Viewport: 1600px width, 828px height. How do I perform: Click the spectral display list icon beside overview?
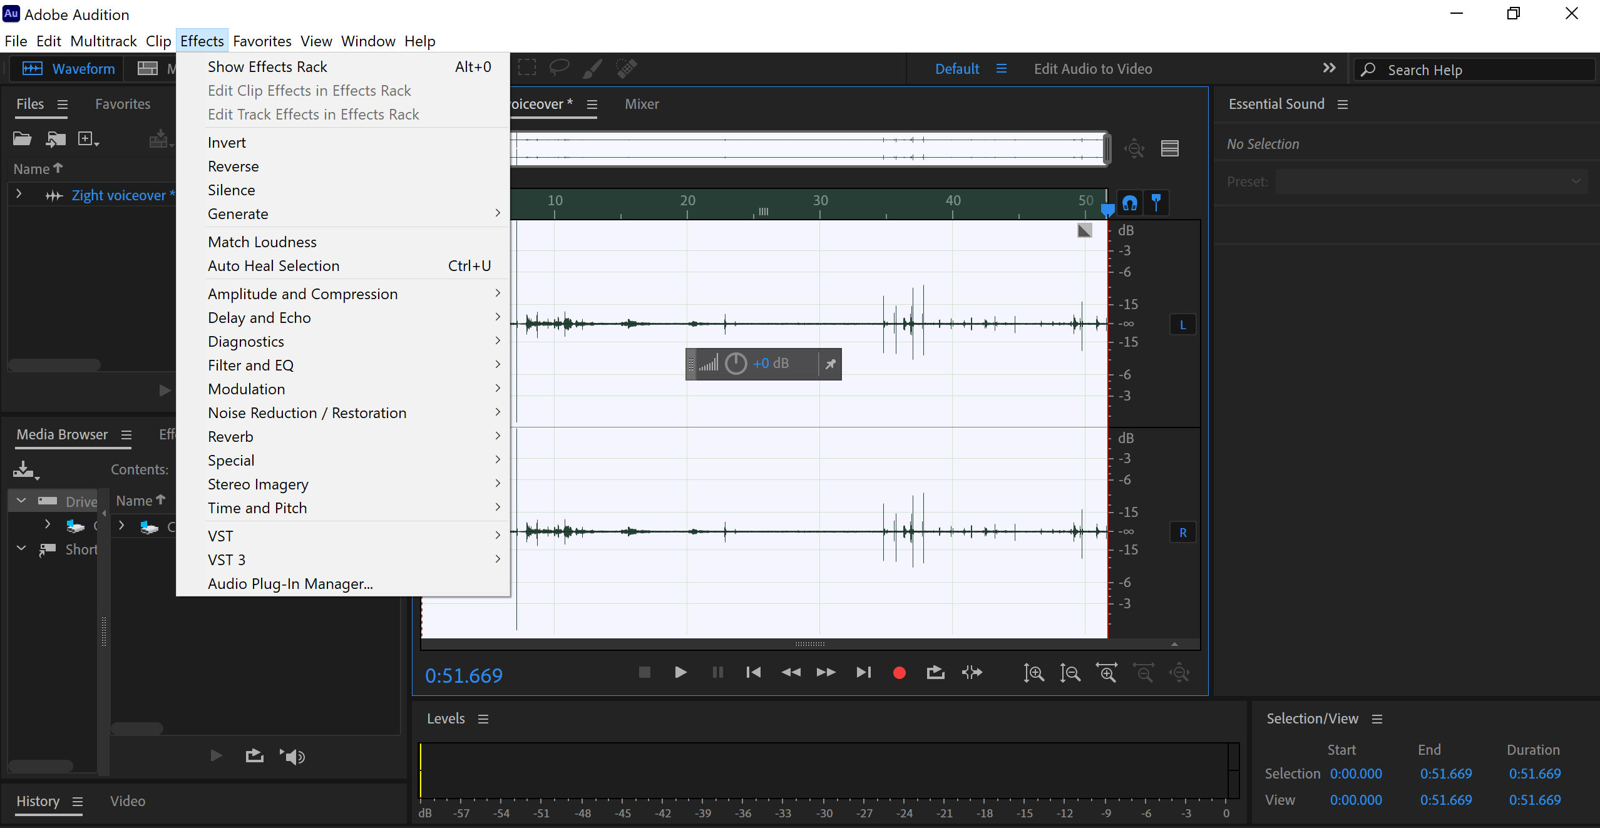click(1169, 148)
